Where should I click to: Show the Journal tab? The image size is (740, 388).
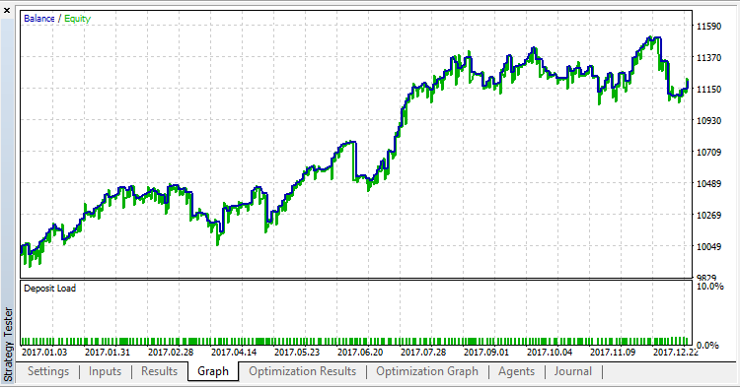click(x=572, y=371)
